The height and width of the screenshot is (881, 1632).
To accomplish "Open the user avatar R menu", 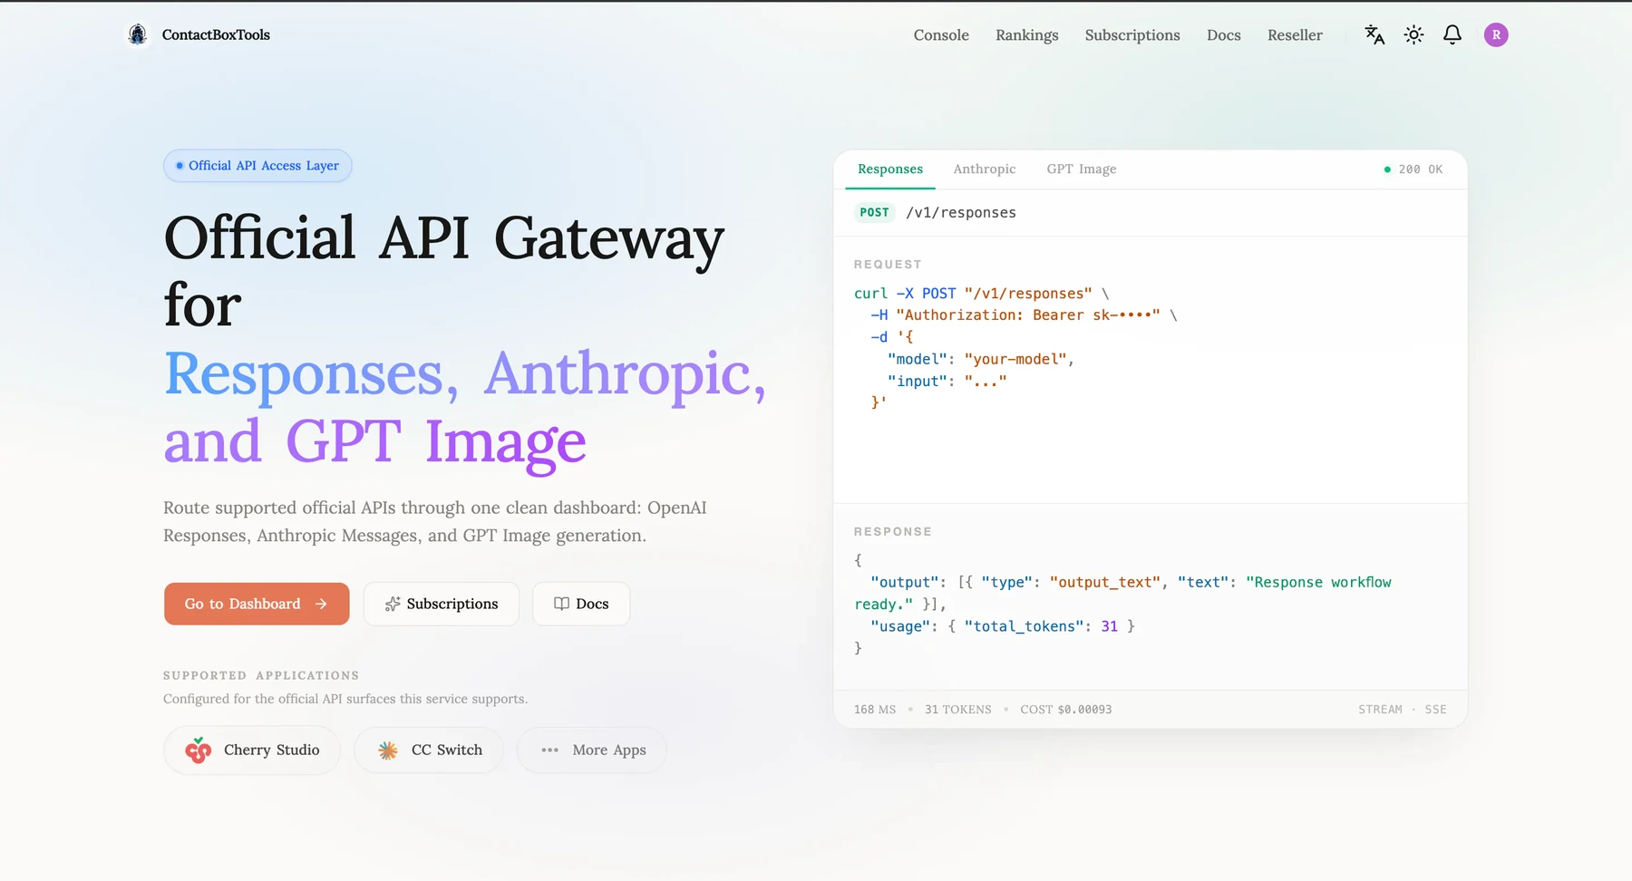I will tap(1496, 34).
